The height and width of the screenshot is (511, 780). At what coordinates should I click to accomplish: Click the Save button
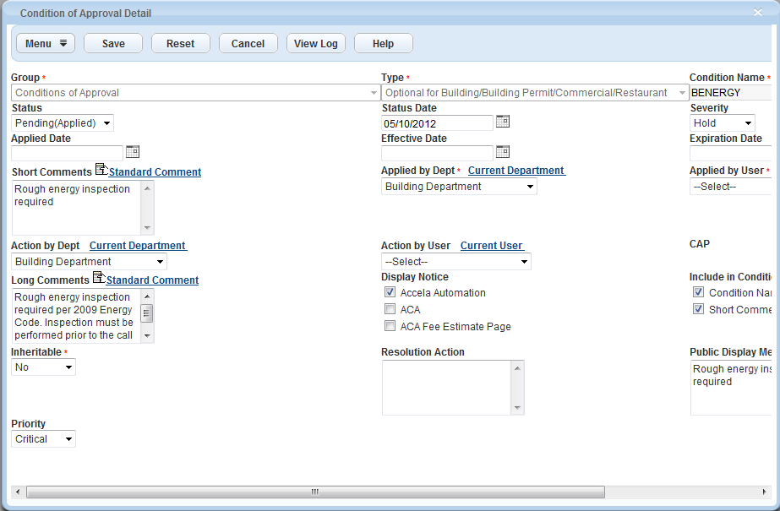(x=113, y=44)
